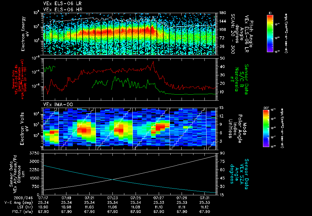Click the 07:29 time tick label
Viewport: 312px width, 216px height.
pyautogui.click(x=182, y=198)
